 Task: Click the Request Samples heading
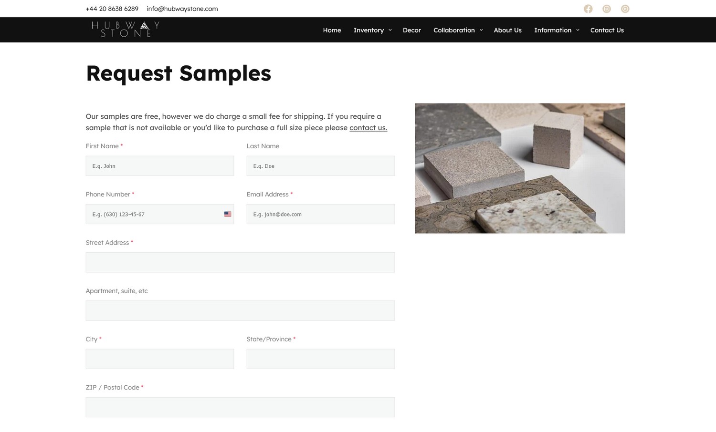[x=179, y=73]
